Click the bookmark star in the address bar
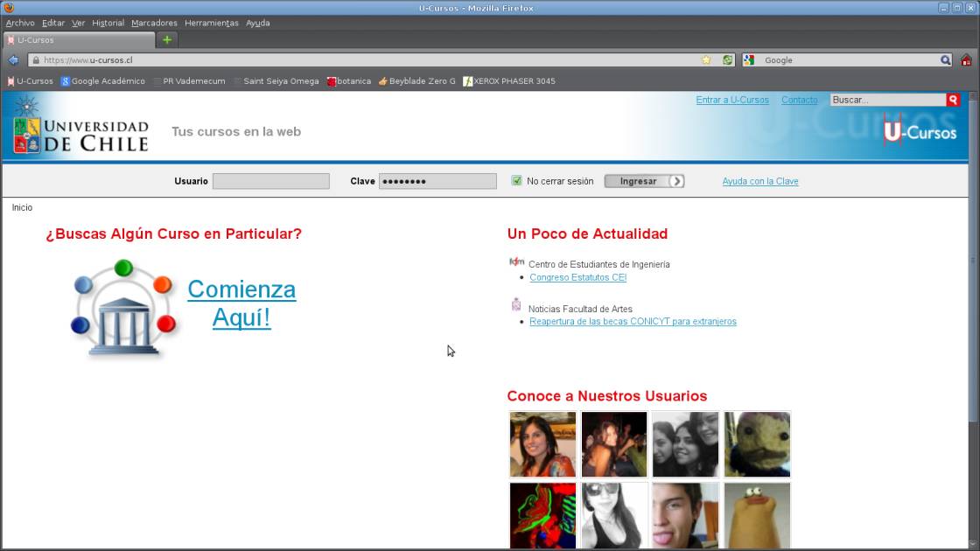Image resolution: width=980 pixels, height=551 pixels. pos(705,59)
